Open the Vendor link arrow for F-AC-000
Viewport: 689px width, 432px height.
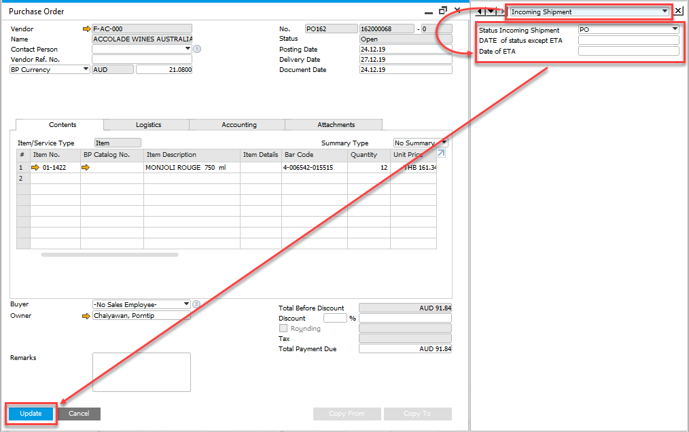(x=86, y=29)
